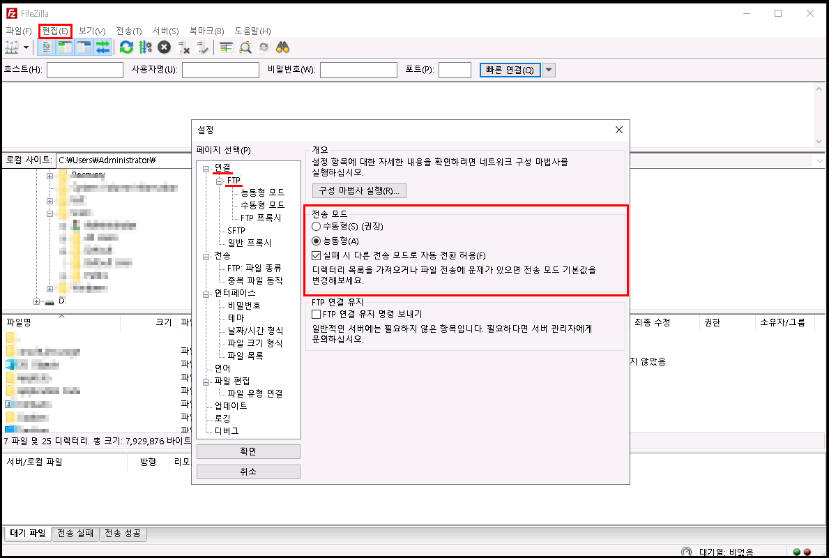This screenshot has height=558, width=829.
Task: Select 업데이트 settings page
Action: pos(231,406)
